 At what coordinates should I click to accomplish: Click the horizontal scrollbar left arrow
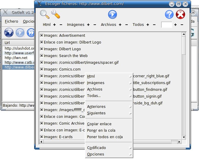41,142
